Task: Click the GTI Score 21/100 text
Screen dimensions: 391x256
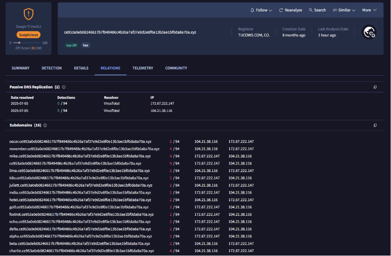Action: pos(28,48)
